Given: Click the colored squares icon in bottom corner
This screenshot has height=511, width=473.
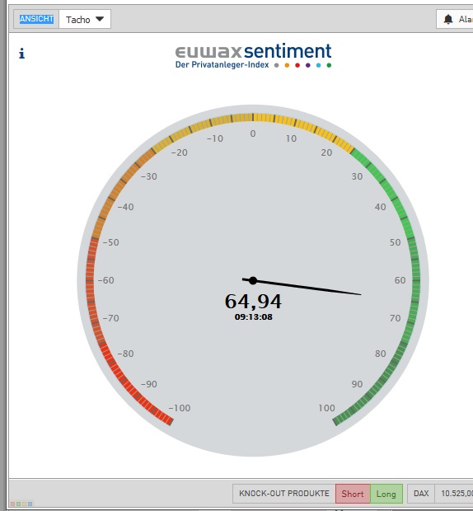Looking at the screenshot, I should coord(21,504).
